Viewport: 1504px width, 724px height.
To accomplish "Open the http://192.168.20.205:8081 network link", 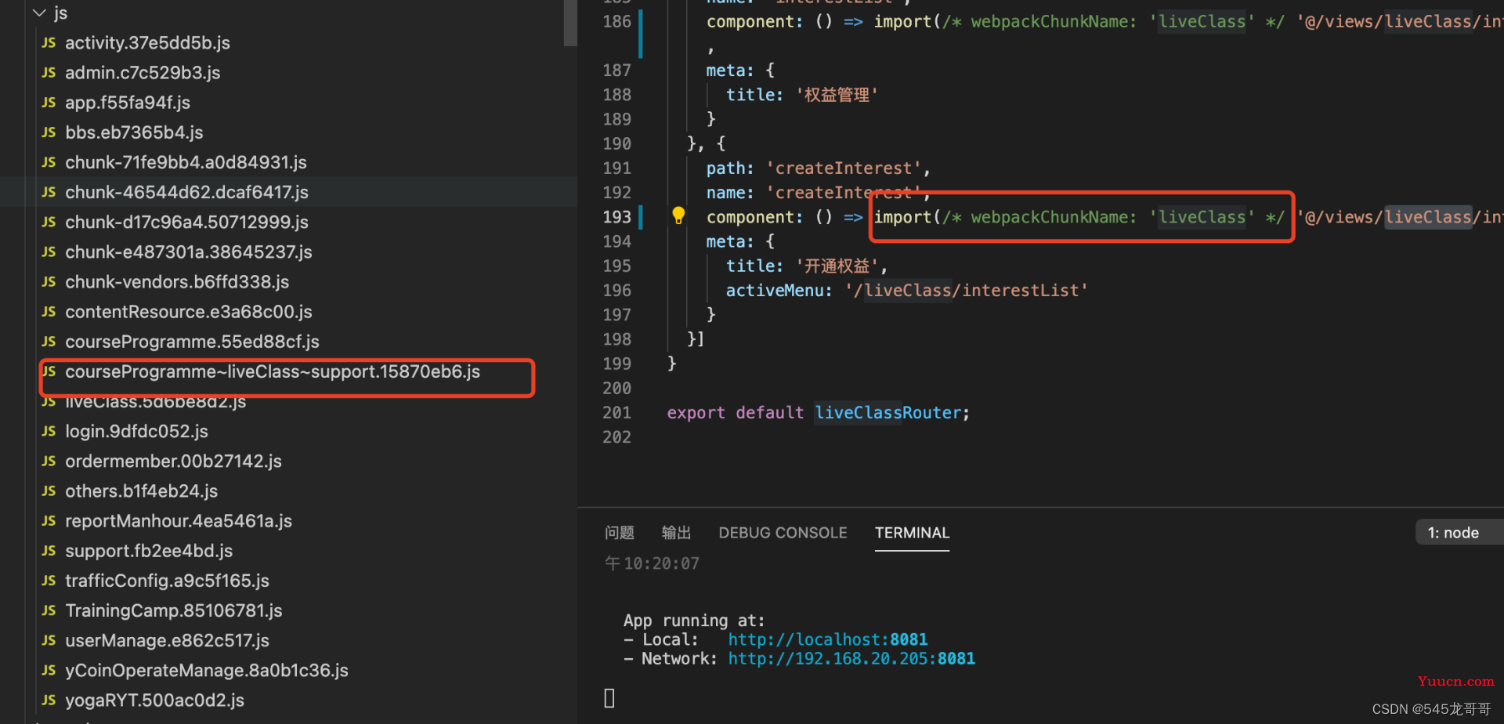I will coord(851,658).
